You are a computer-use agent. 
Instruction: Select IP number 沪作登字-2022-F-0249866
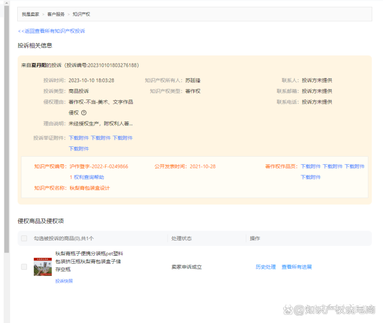pos(98,166)
